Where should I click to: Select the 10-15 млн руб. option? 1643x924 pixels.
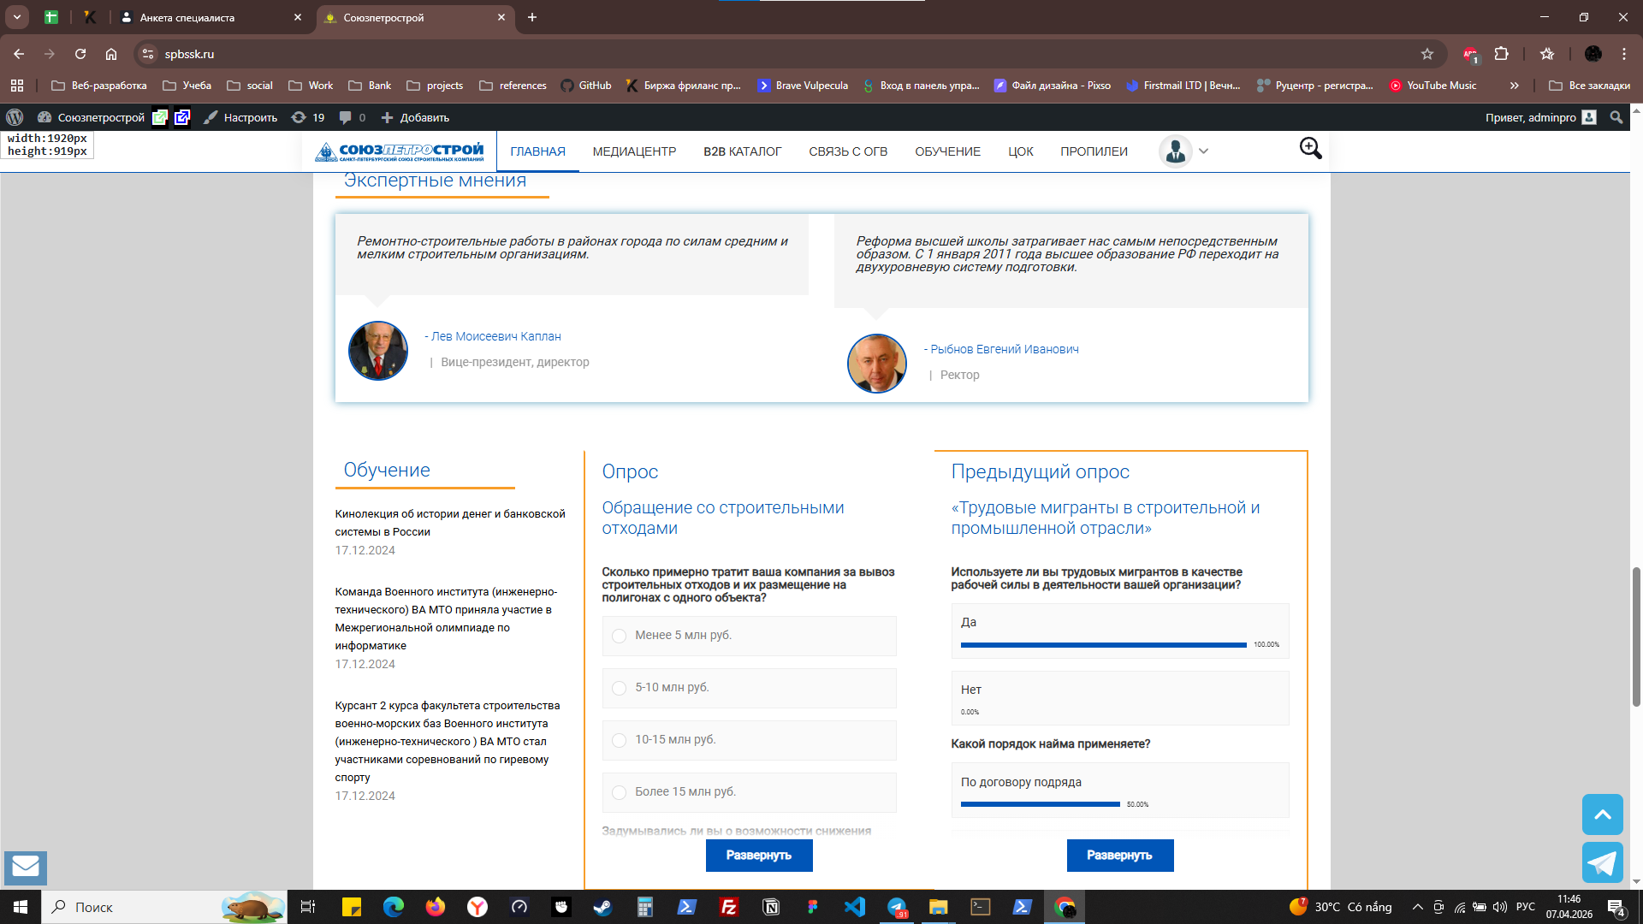749,740
